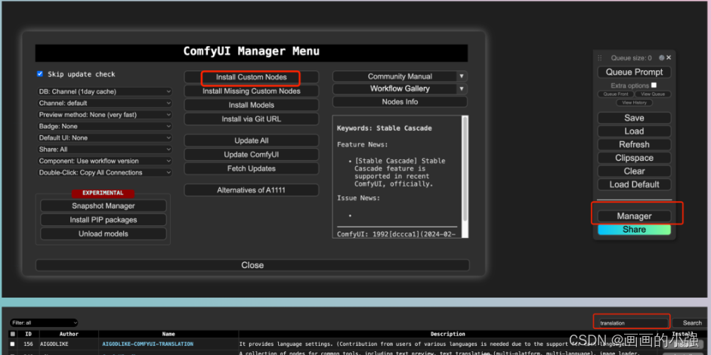
Task: Click the gradient Share button
Action: pyautogui.click(x=635, y=230)
